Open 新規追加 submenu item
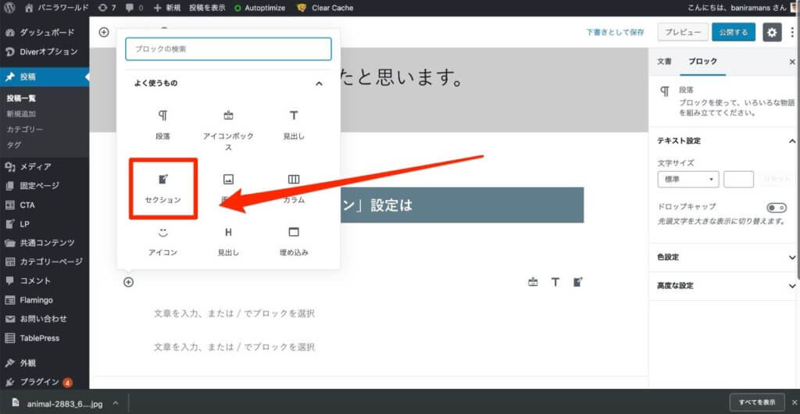This screenshot has width=800, height=414. [x=21, y=114]
